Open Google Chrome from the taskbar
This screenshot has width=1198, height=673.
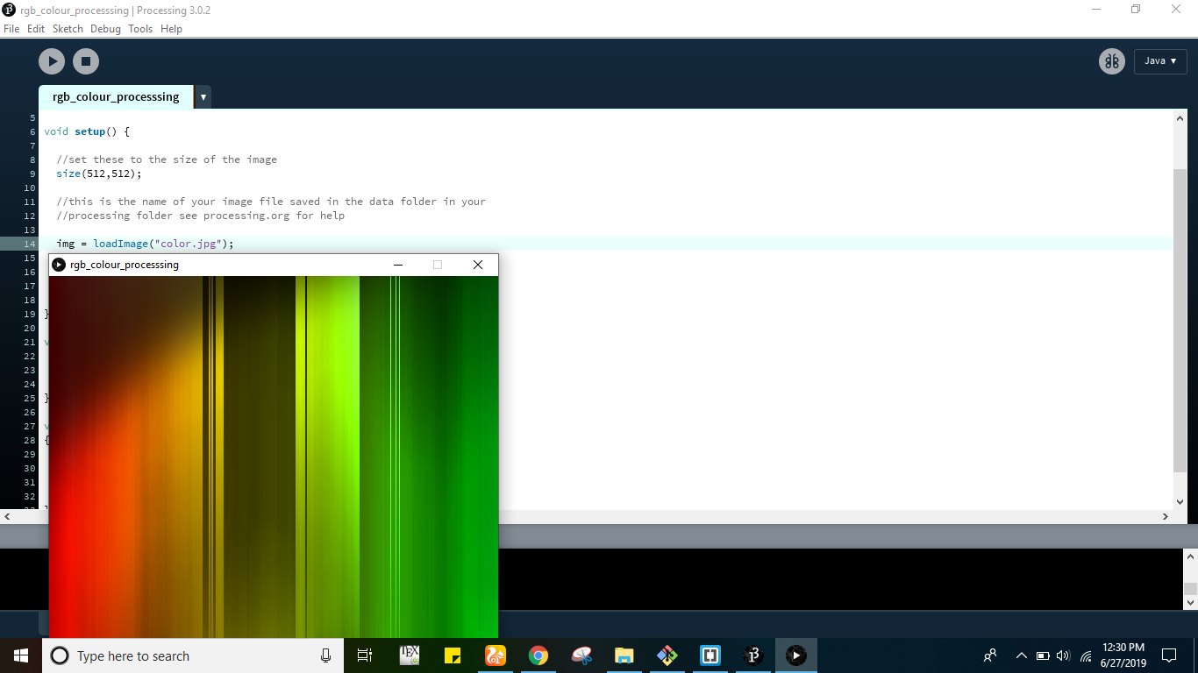[x=538, y=655]
